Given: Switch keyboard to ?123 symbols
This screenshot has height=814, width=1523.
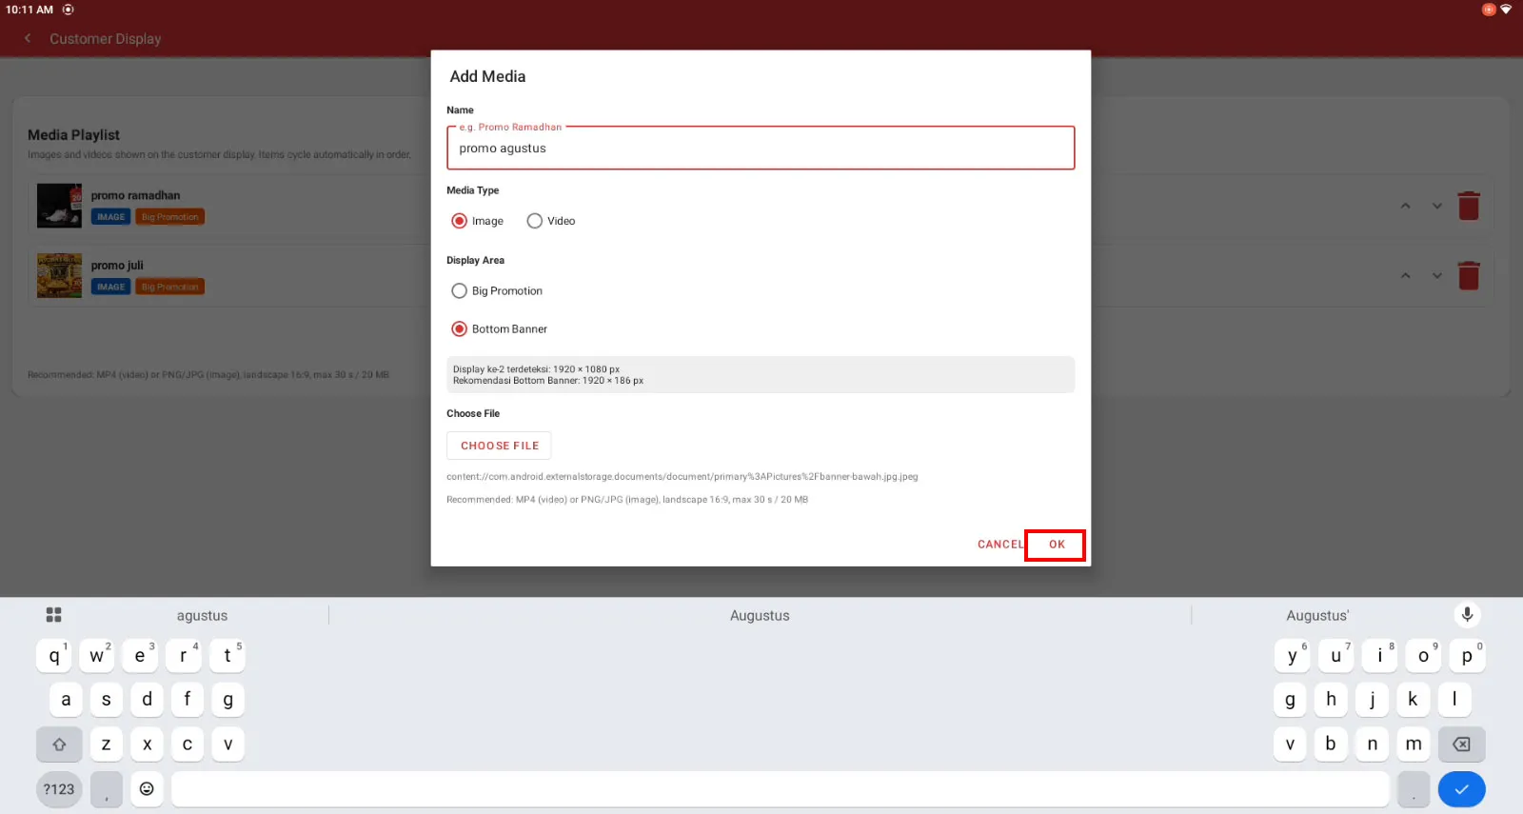Looking at the screenshot, I should pyautogui.click(x=59, y=789).
